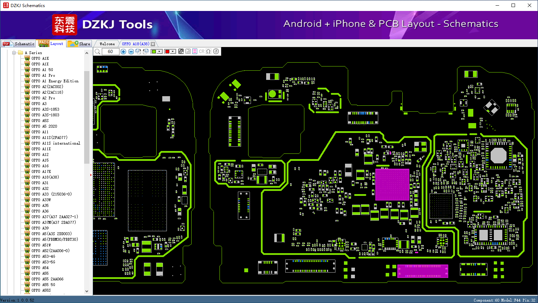
Task: Select OPPO A18(A38) in the tree
Action: click(x=45, y=177)
